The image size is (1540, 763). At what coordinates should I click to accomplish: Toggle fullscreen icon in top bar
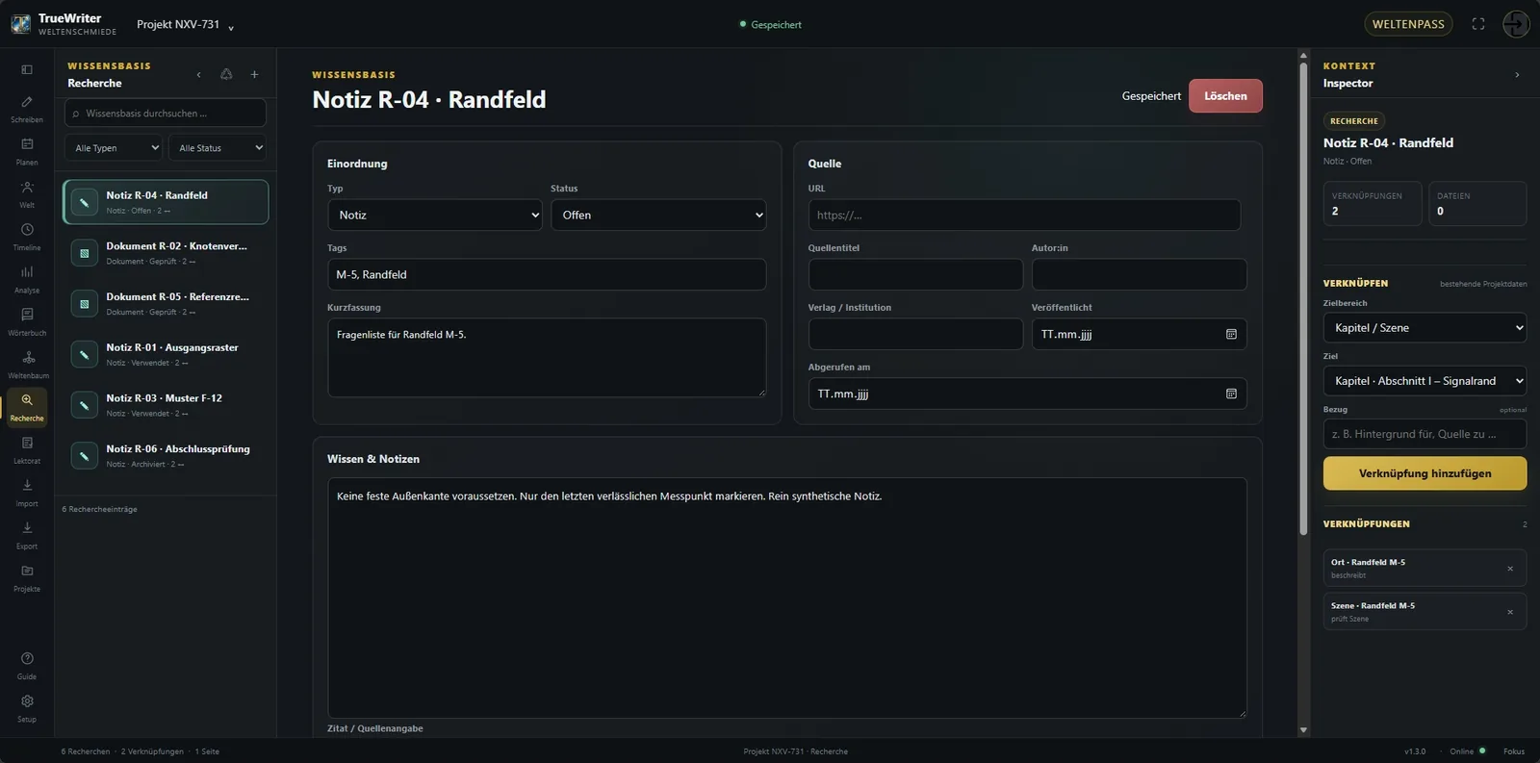click(1478, 24)
